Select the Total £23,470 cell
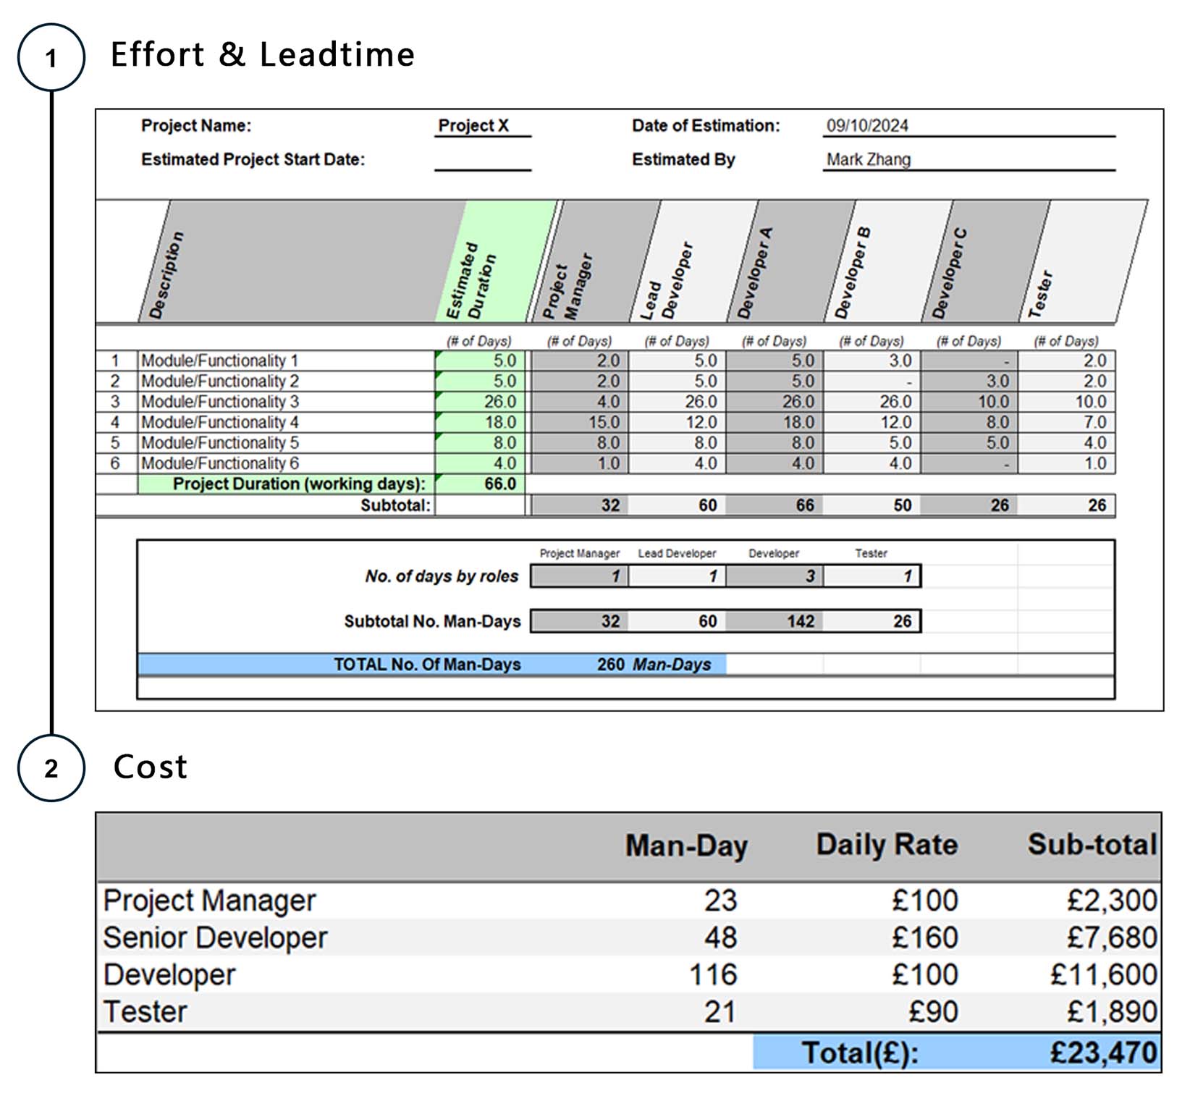The image size is (1190, 1104). 1102,1053
